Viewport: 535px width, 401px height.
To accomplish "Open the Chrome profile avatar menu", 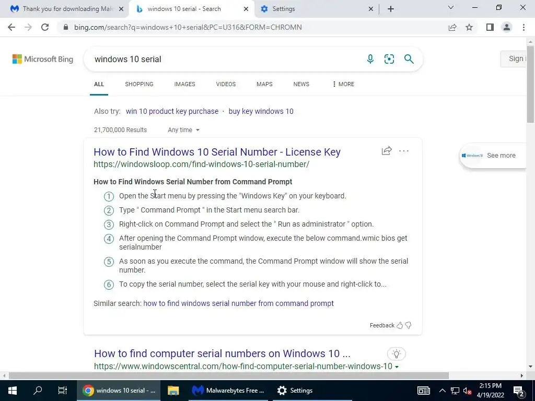I will (x=507, y=27).
